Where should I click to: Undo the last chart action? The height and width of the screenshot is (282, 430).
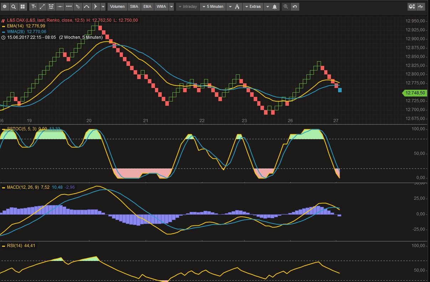295,6
